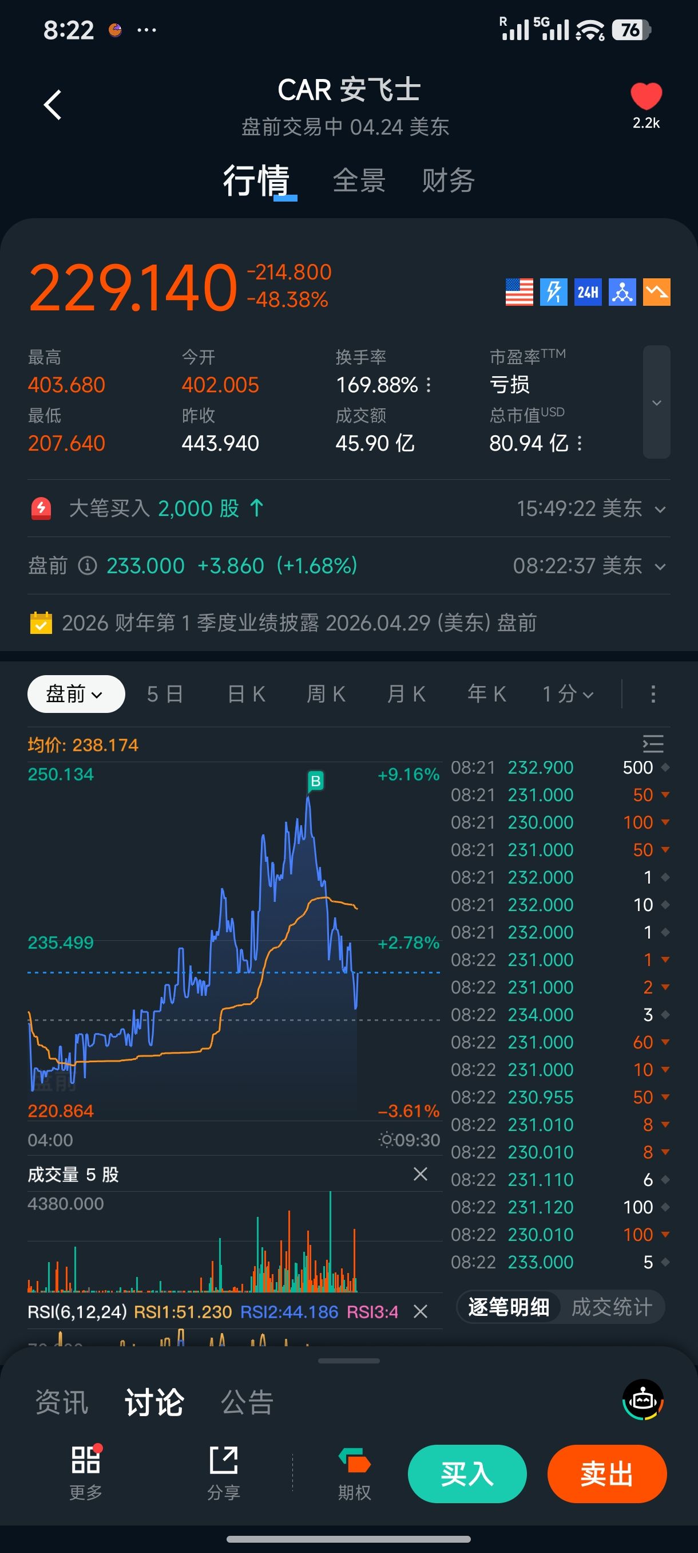698x1553 pixels.
Task: Tap the red large-order alert icon
Action: point(41,509)
